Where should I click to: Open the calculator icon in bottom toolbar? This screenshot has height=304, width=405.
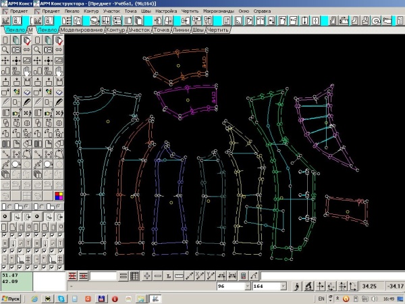243,276
